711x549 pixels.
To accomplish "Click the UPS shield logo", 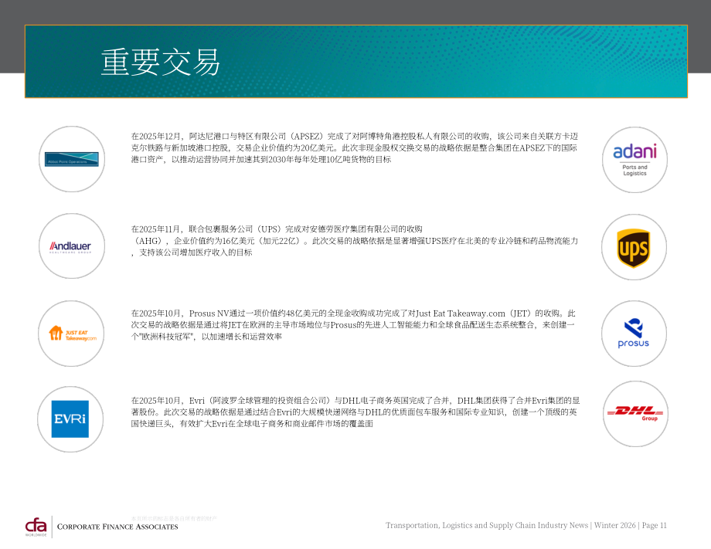I will (634, 248).
